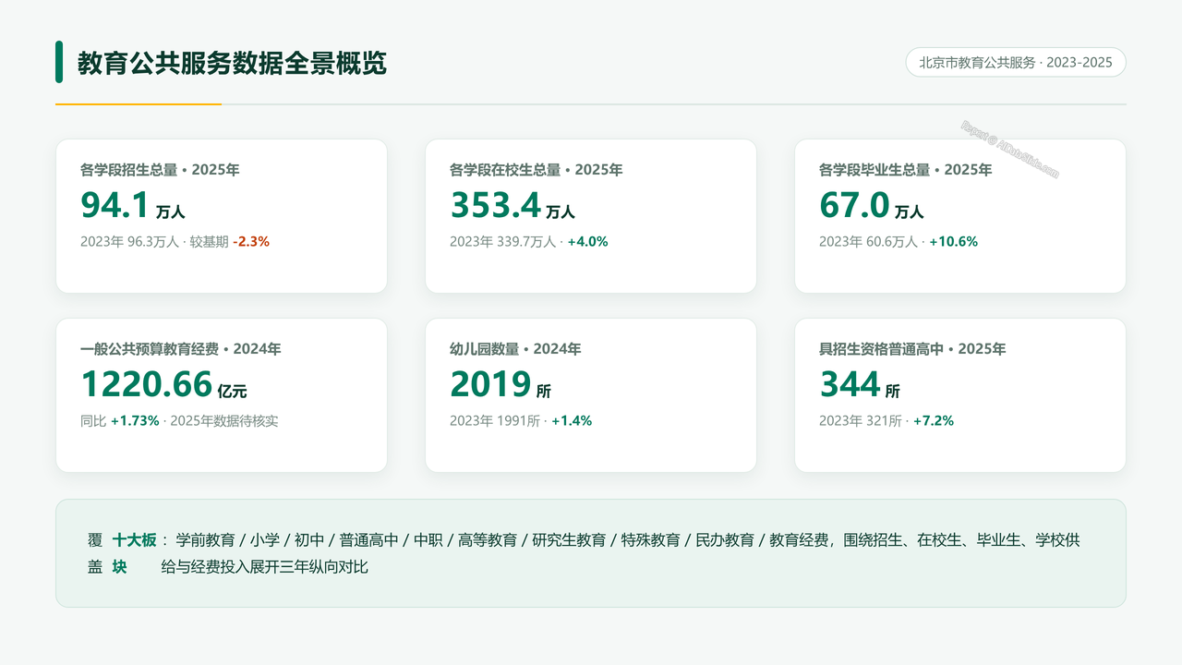This screenshot has width=1182, height=665.
Task: Click the 北京市教育公共服务 · 2023-2025 badge
Action: 1016,63
